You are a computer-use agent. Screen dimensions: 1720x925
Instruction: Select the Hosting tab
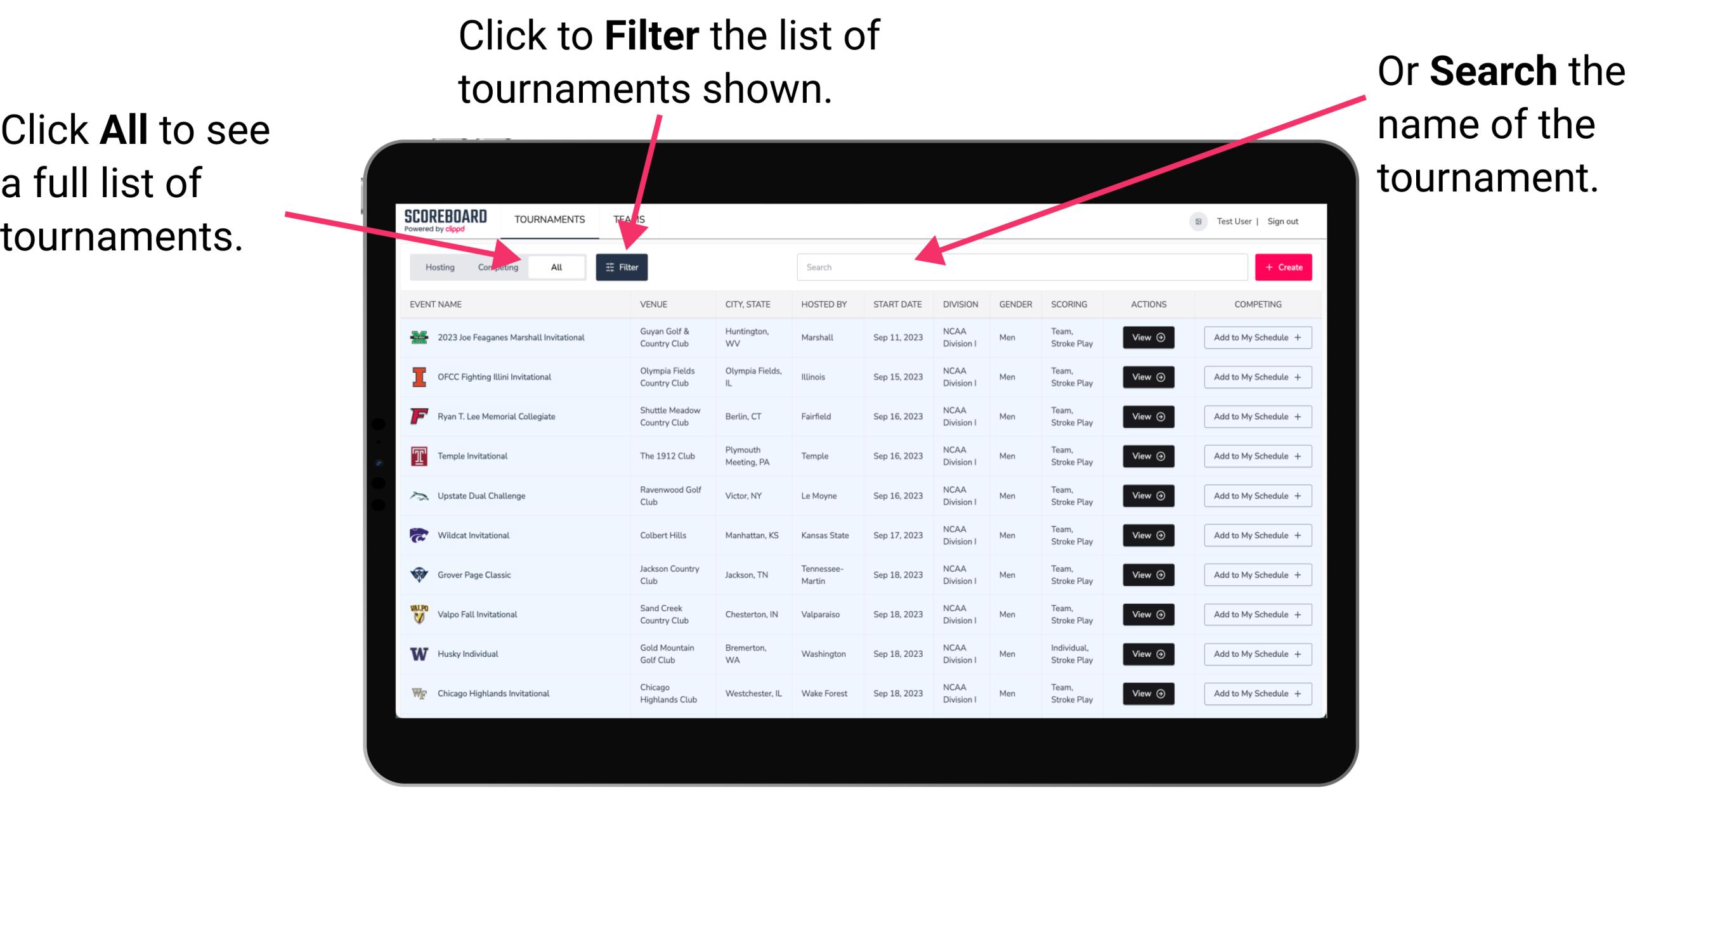tap(438, 266)
